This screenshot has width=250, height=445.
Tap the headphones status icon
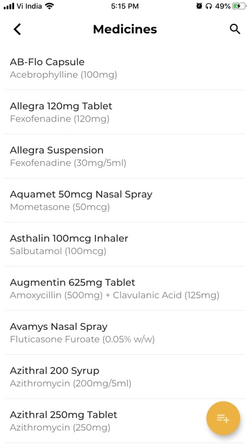pos(209,6)
